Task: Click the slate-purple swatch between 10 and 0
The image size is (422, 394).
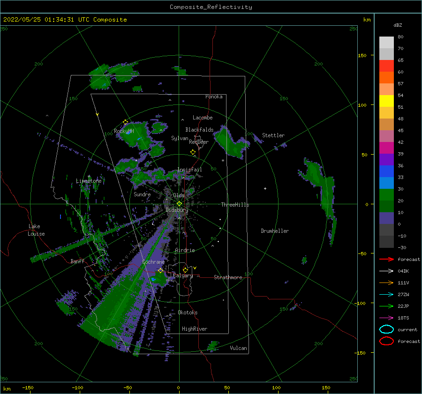Action: 386,218
